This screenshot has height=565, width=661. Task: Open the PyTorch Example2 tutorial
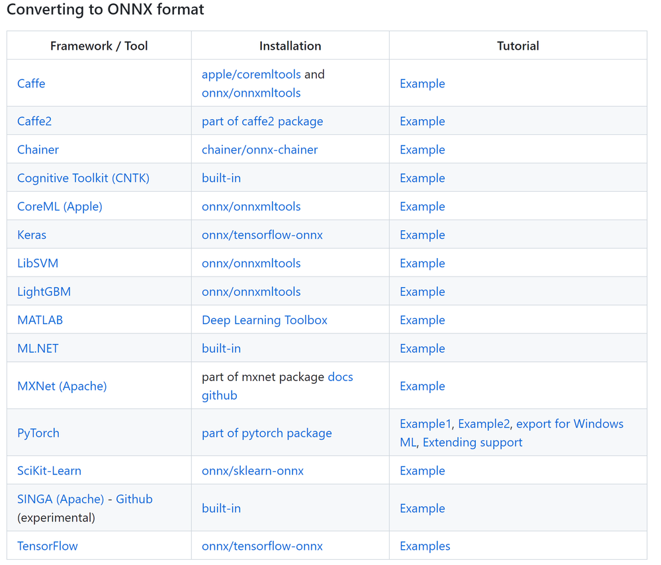[x=484, y=423]
